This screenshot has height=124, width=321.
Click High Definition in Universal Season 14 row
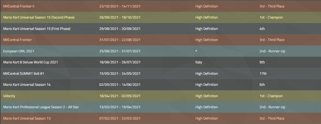coord(207,85)
